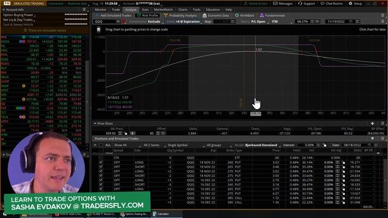Image resolution: width=388 pixels, height=218 pixels.
Task: Click the info icon beside simulated values
Action: pos(25,30)
